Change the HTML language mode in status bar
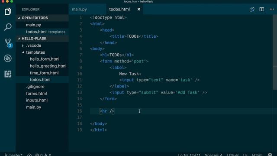Image resolution: width=277 pixels, height=156 pixels. (257, 155)
